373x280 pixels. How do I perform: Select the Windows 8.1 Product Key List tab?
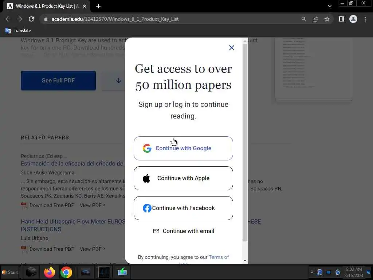46,6
